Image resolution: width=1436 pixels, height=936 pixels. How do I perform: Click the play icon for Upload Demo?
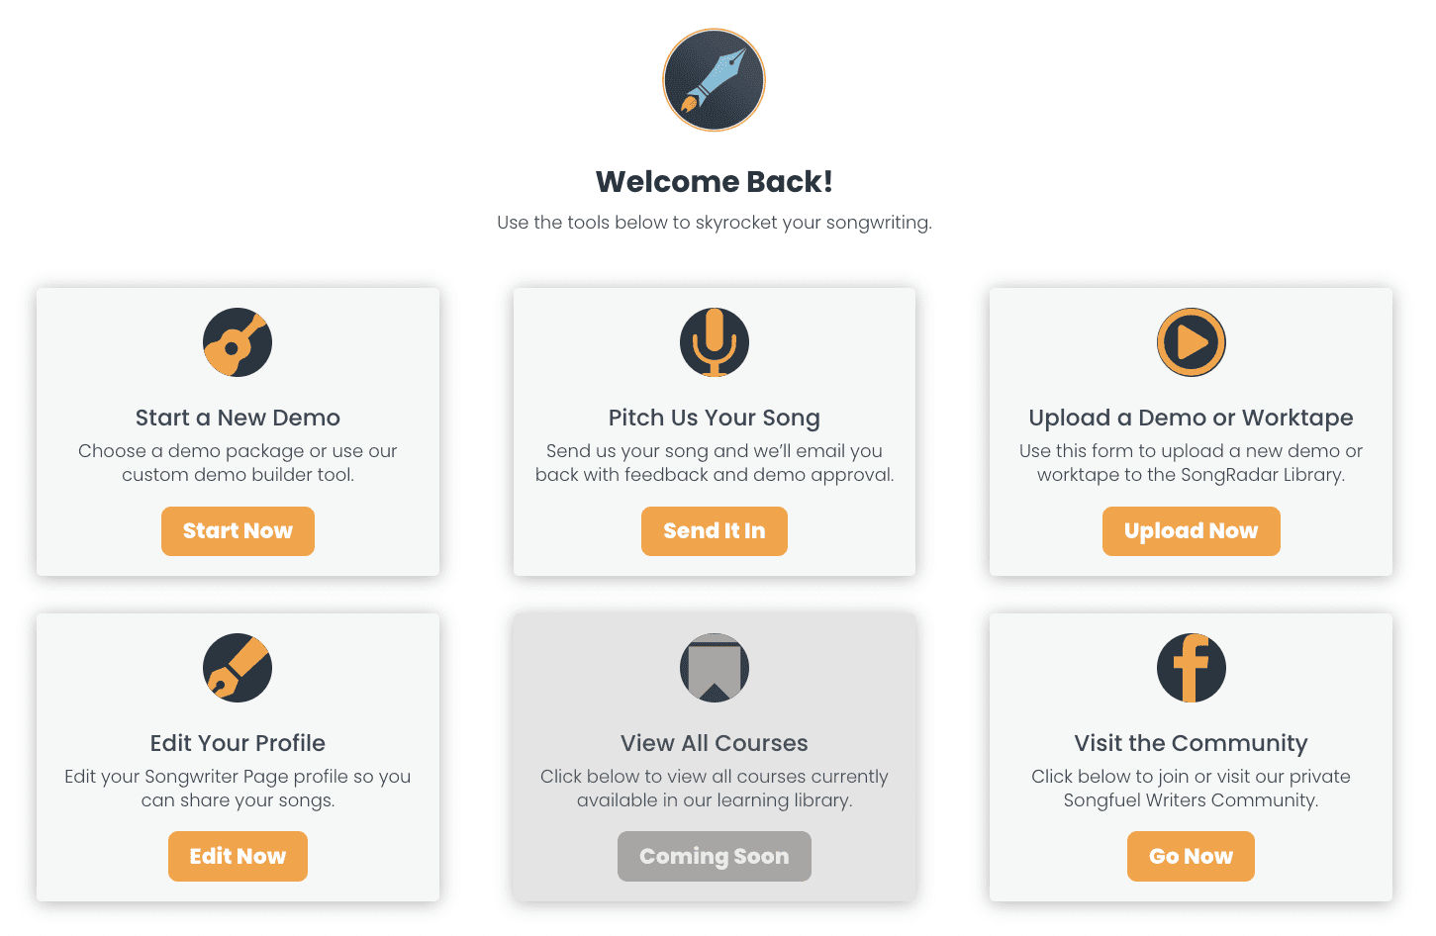click(1192, 342)
